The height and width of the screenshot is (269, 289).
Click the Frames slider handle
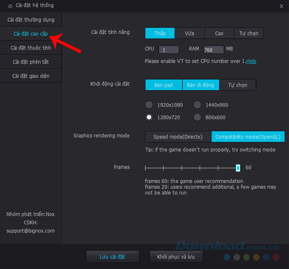click(x=238, y=168)
